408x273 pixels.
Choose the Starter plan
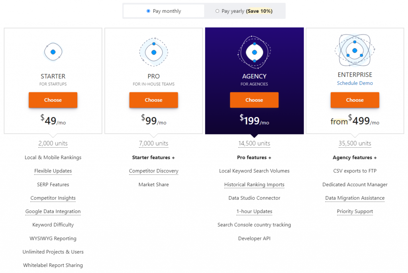pos(53,100)
